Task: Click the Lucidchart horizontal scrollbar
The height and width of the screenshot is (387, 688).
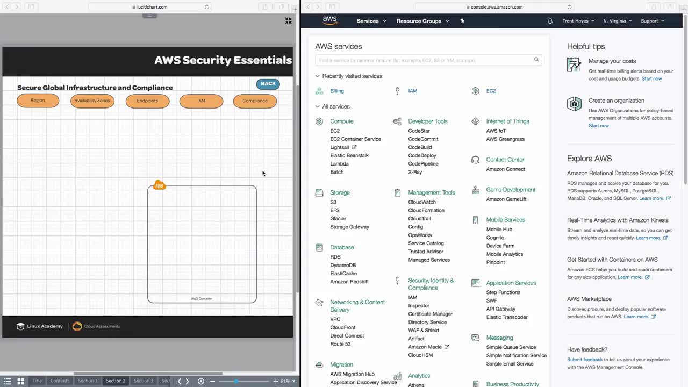Action: [148, 374]
